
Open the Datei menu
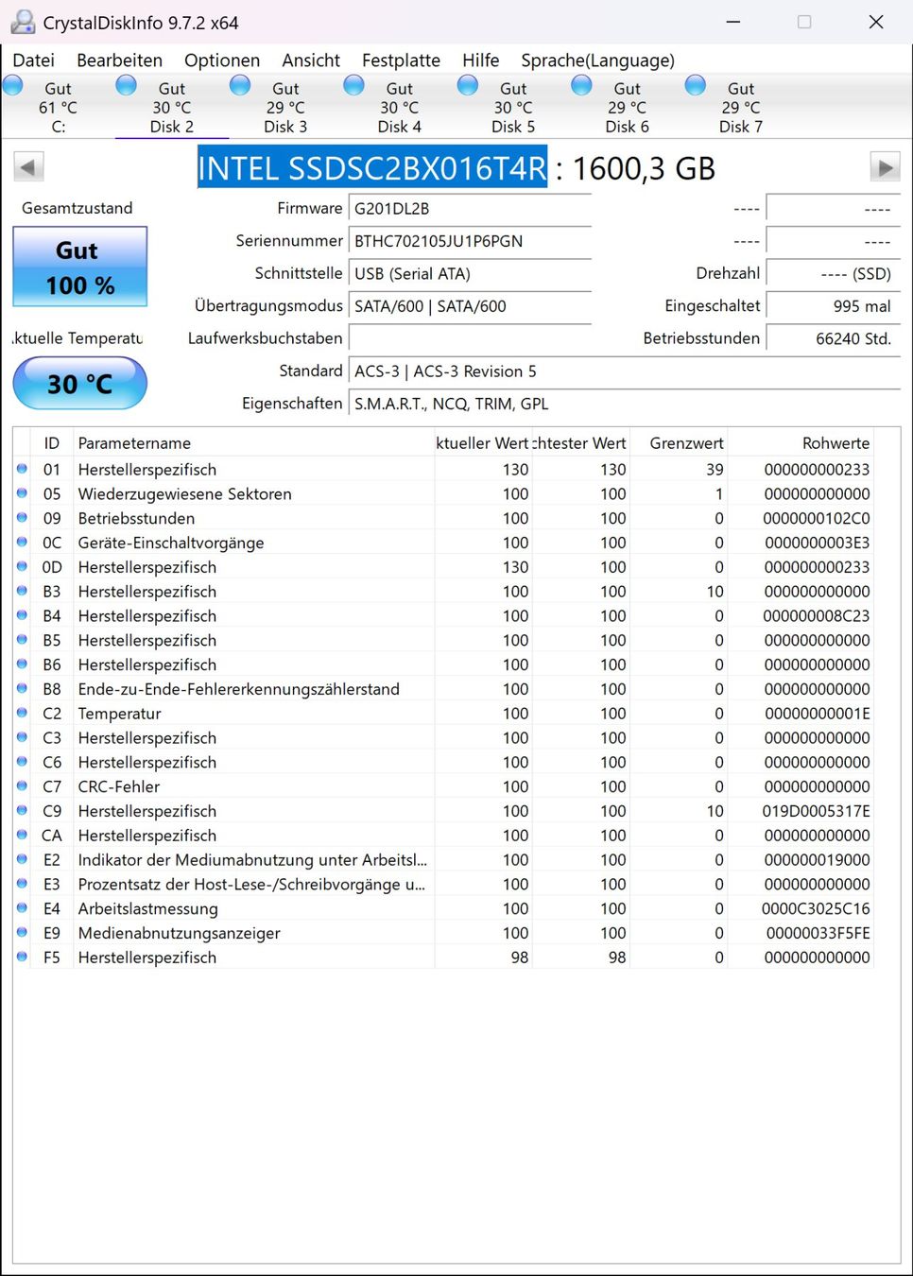[34, 60]
